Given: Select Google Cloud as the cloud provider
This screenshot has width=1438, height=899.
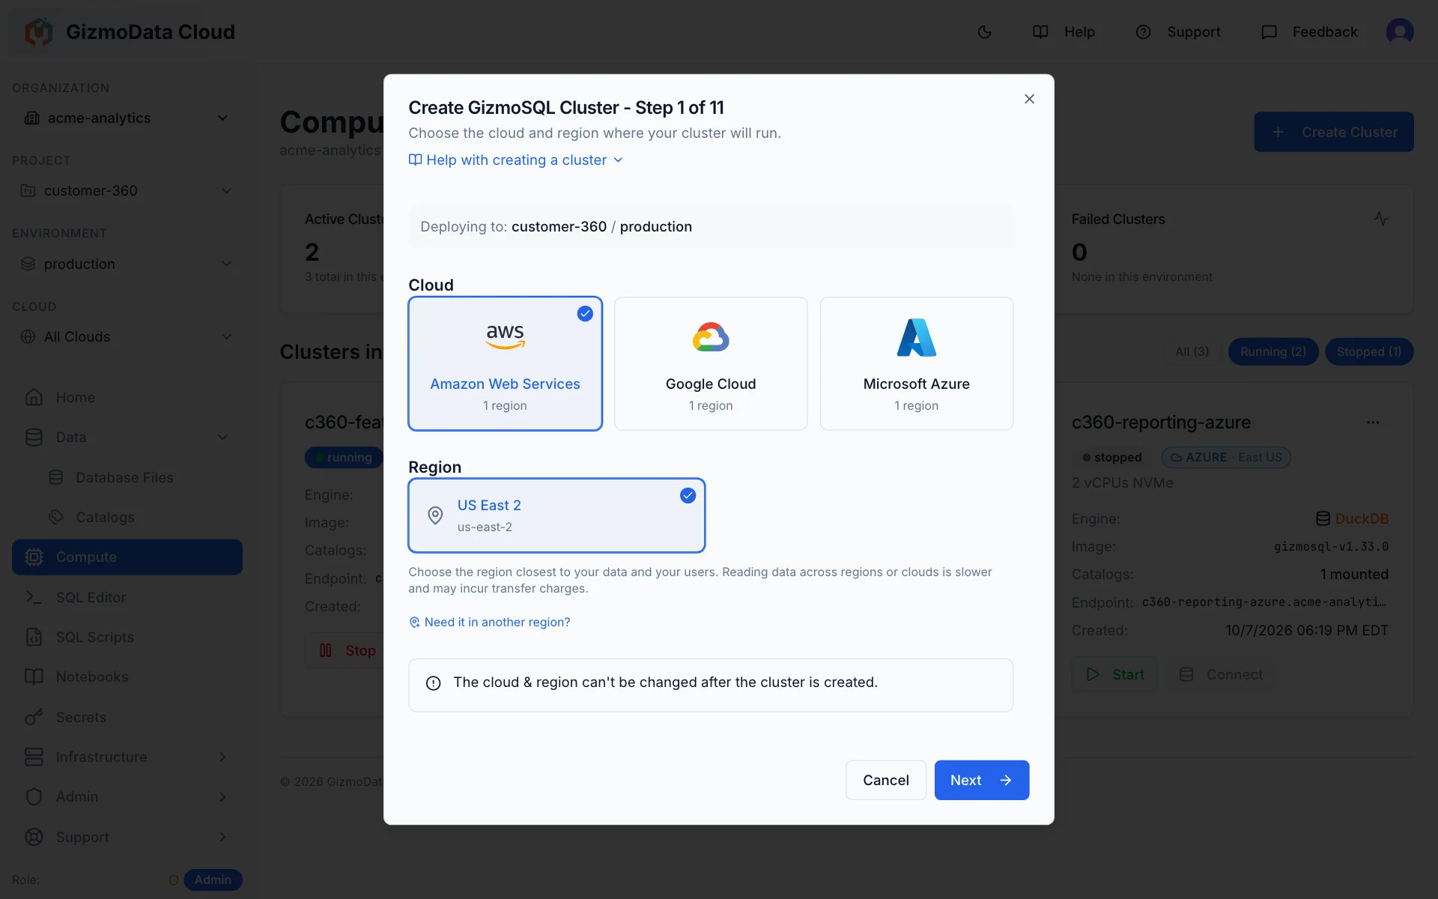Looking at the screenshot, I should click(711, 363).
